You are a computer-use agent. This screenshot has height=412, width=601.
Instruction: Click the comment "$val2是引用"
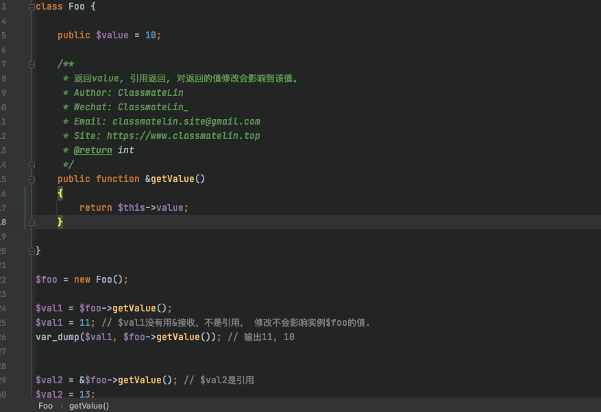pyautogui.click(x=226, y=380)
